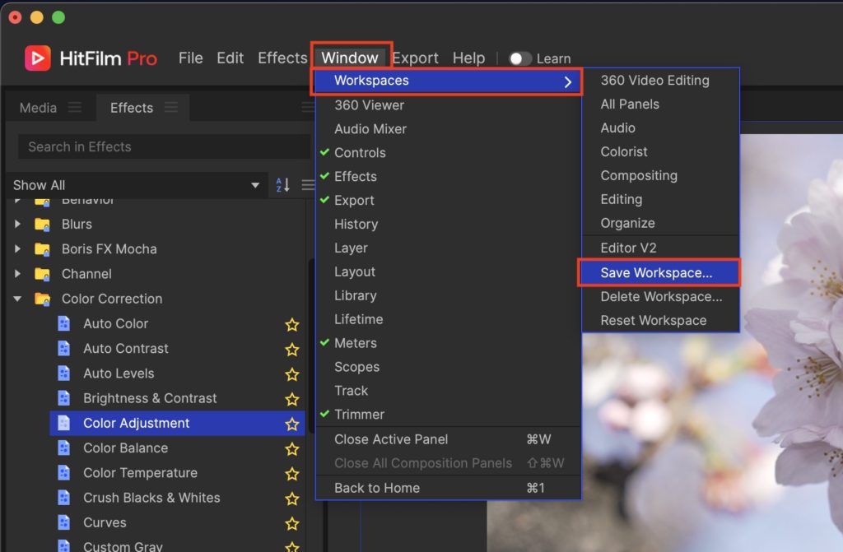Star the Crush Blacks & Whites effect
Image resolution: width=843 pixels, height=552 pixels.
coord(292,499)
